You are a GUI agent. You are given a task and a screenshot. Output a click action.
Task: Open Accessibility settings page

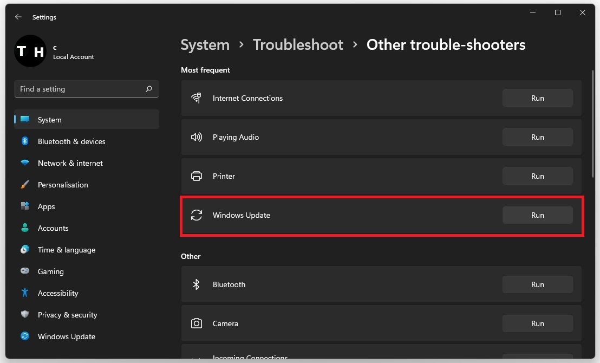(x=87, y=293)
